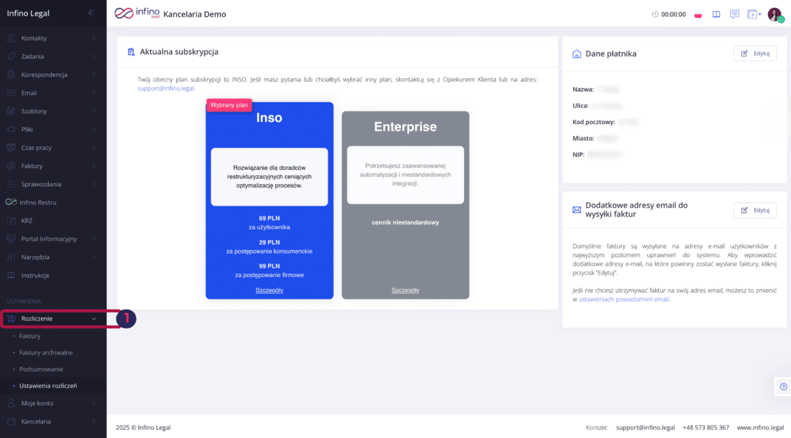Click the KRZ folder icon
The image size is (791, 438).
pyautogui.click(x=11, y=220)
